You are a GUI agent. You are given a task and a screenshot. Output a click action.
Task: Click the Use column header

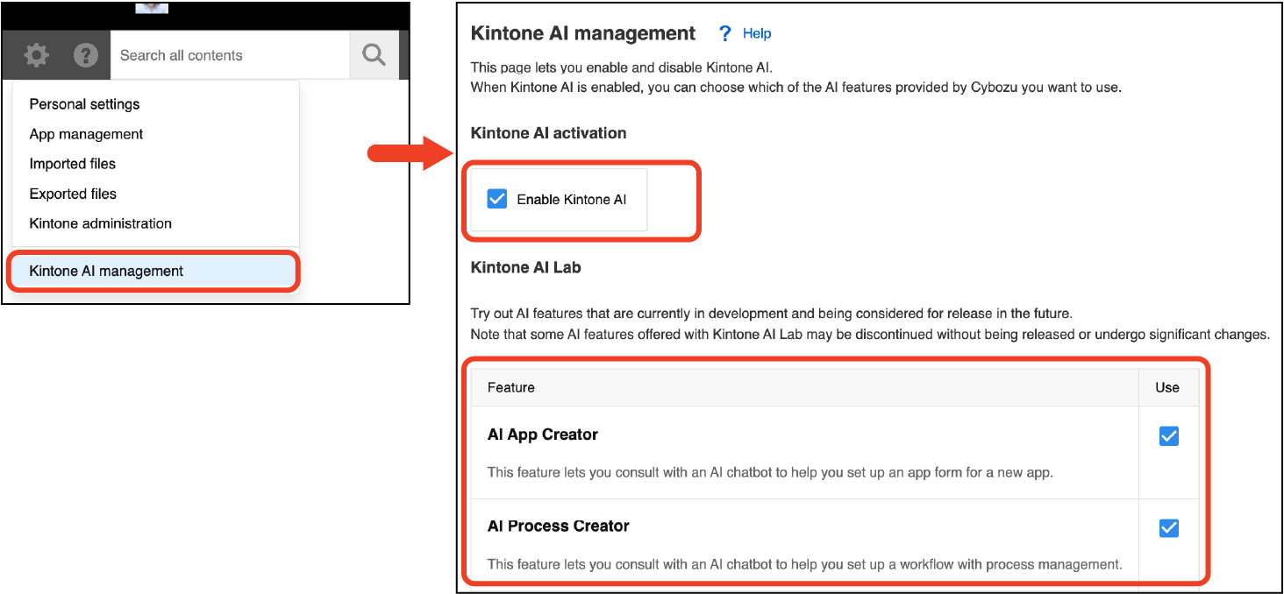point(1167,387)
